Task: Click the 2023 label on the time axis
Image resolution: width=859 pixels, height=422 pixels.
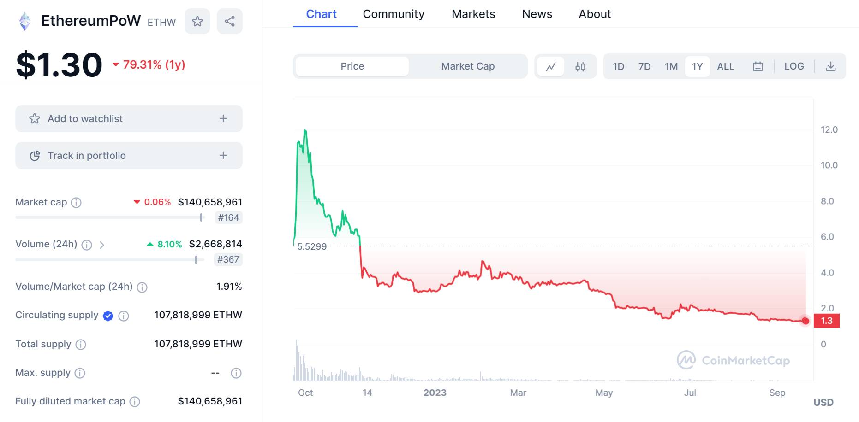Action: coord(435,393)
